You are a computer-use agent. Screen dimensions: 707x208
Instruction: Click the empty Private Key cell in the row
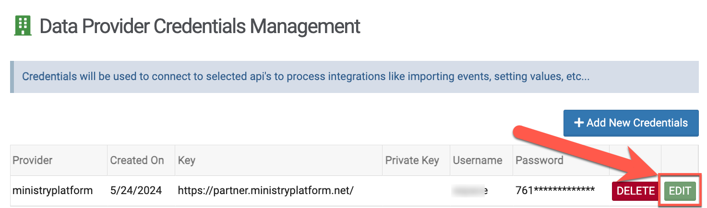(x=415, y=191)
